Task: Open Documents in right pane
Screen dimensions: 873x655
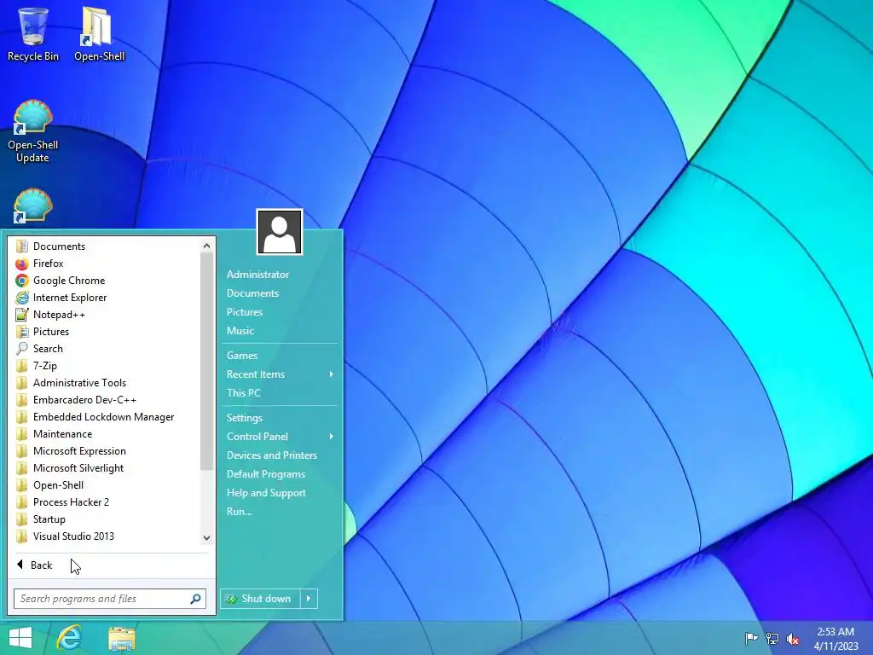Action: coord(252,293)
